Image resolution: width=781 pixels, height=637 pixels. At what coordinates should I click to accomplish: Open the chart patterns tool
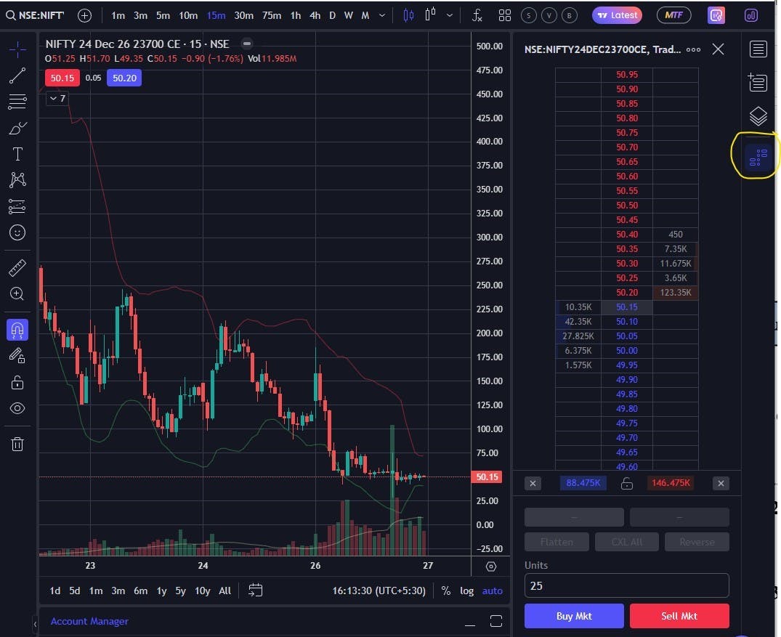[x=17, y=180]
